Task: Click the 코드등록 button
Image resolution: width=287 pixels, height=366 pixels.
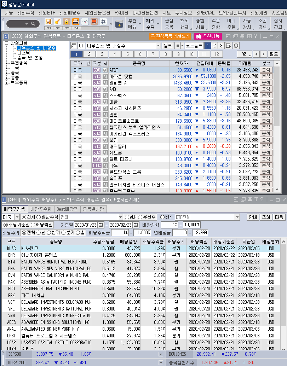Action: (x=194, y=46)
